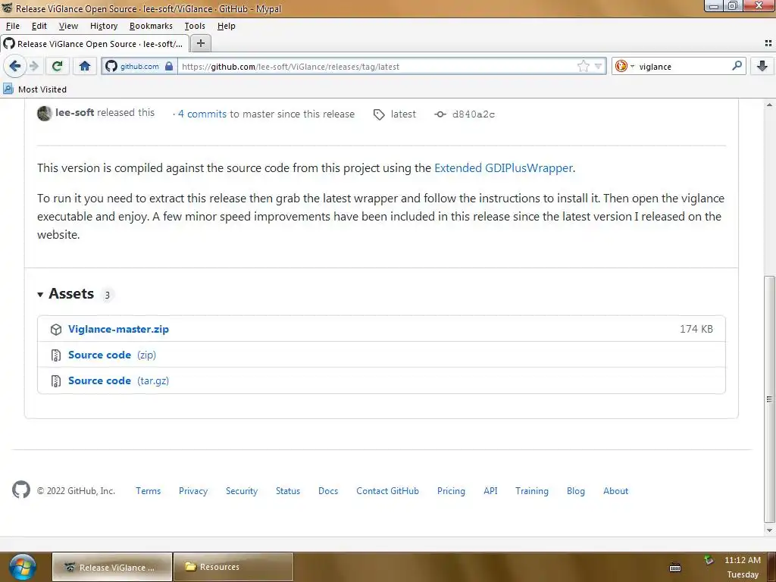Open the on-screen keyboard tray icon
Image resolution: width=776 pixels, height=582 pixels.
[675, 568]
